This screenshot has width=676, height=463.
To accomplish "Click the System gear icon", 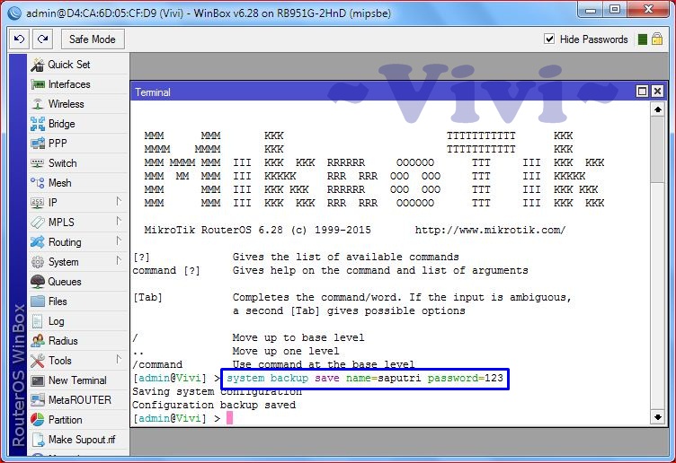I will 38,262.
